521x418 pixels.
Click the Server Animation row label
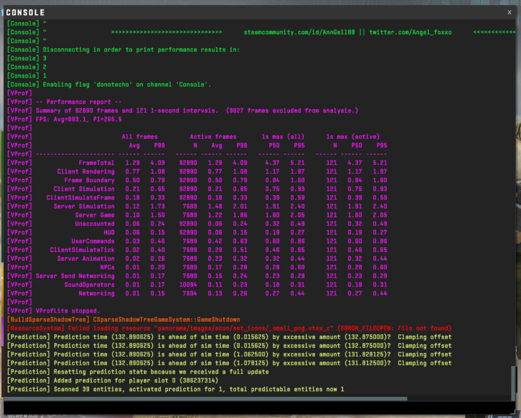86,259
